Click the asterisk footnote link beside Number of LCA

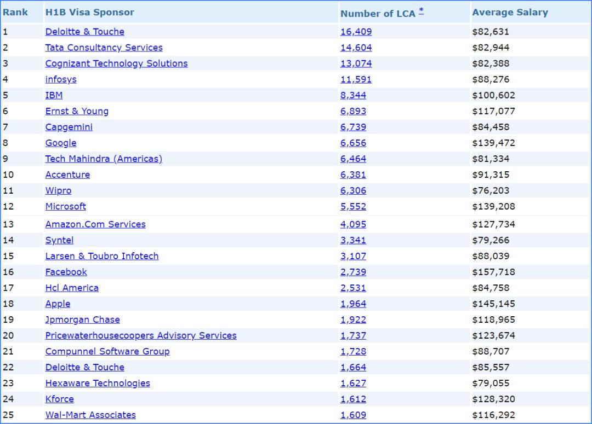coord(422,11)
